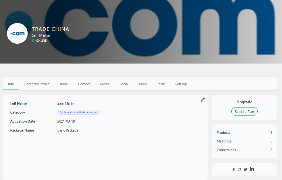Click the activation date 2021-03-19
Screen dimensions: 282x180
(x=66, y=121)
